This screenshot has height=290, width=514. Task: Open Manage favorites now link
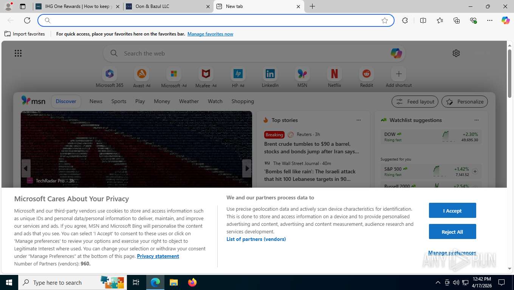(x=210, y=34)
